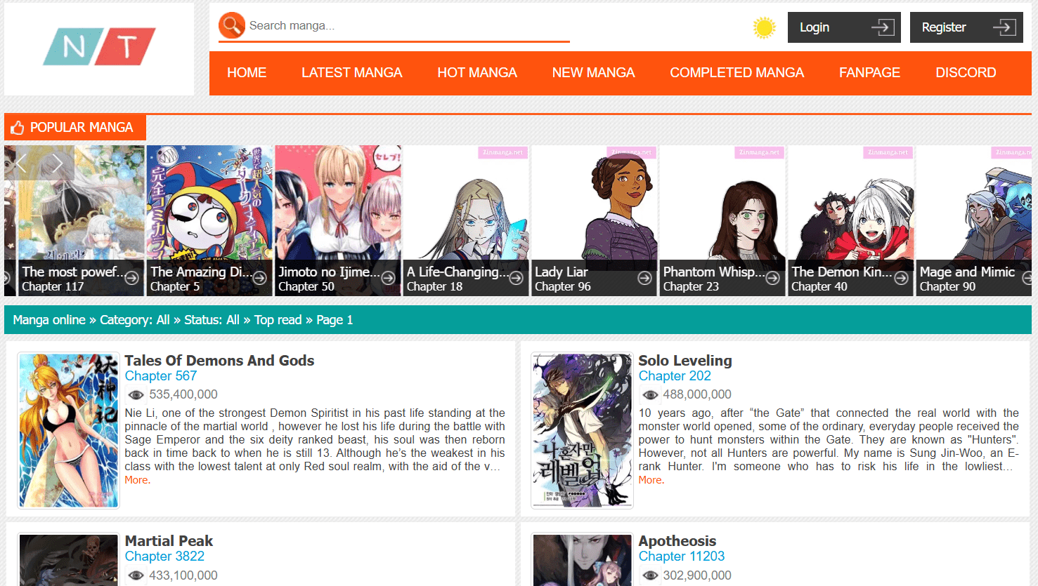Open COMPLETED MANGA menu item

click(737, 73)
